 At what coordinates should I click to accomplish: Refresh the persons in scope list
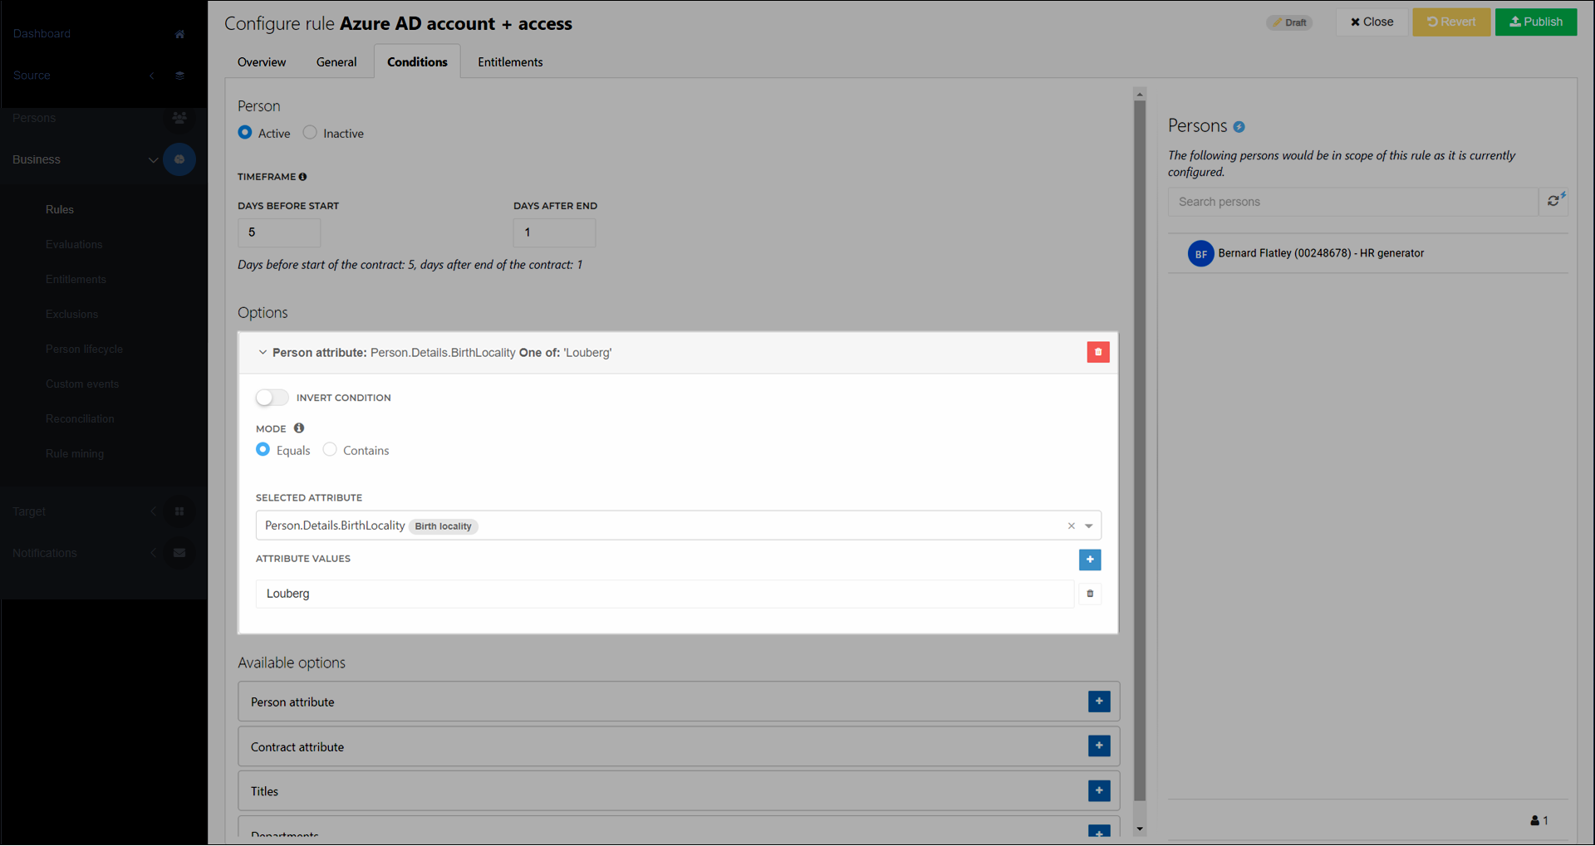(1554, 201)
